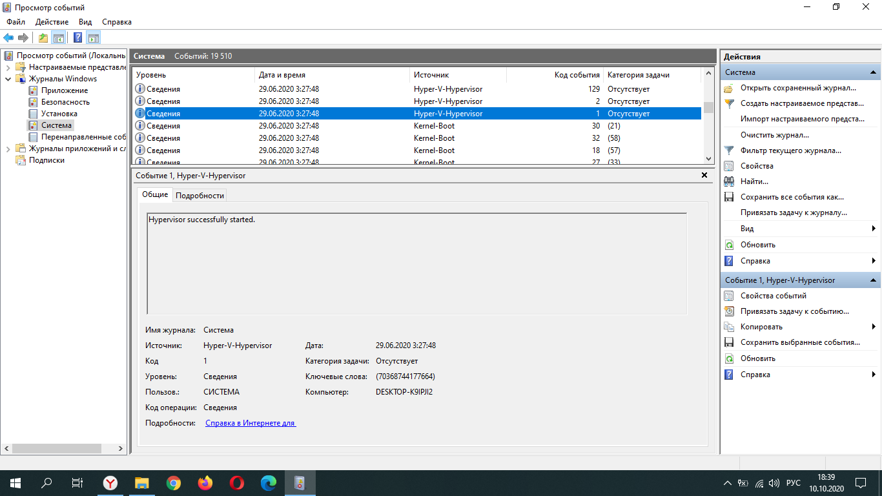The width and height of the screenshot is (882, 496).
Task: Open the Windows Start menu
Action: coord(15,482)
